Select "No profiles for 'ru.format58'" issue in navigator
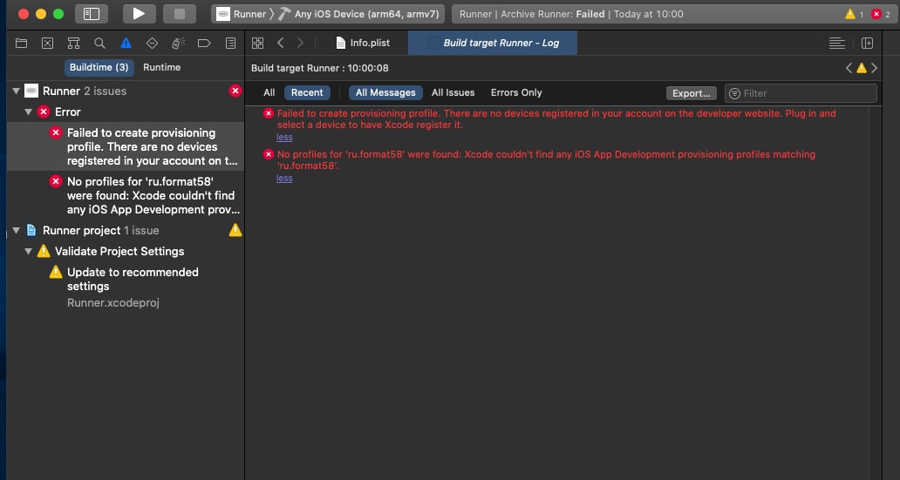This screenshot has height=480, width=900. click(125, 195)
